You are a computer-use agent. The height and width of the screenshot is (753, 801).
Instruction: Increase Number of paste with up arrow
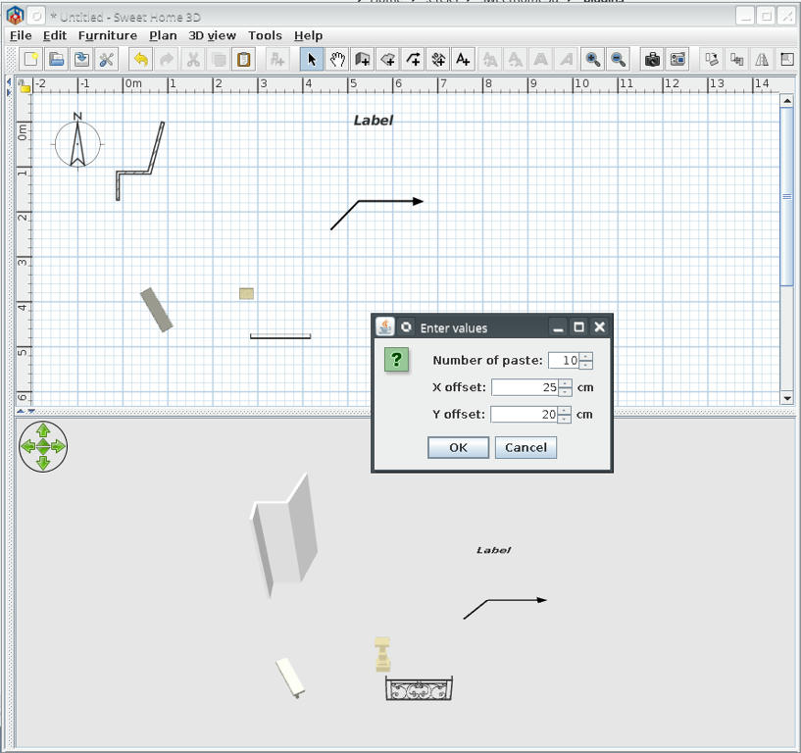point(586,357)
